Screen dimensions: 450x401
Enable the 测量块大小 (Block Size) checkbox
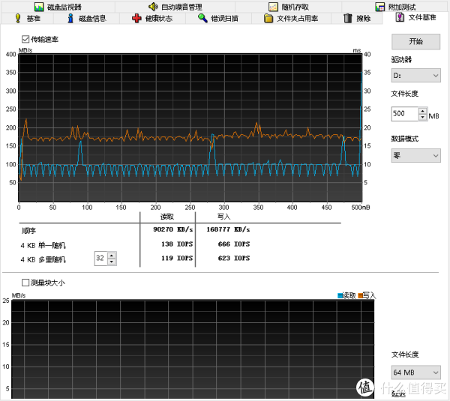(26, 283)
